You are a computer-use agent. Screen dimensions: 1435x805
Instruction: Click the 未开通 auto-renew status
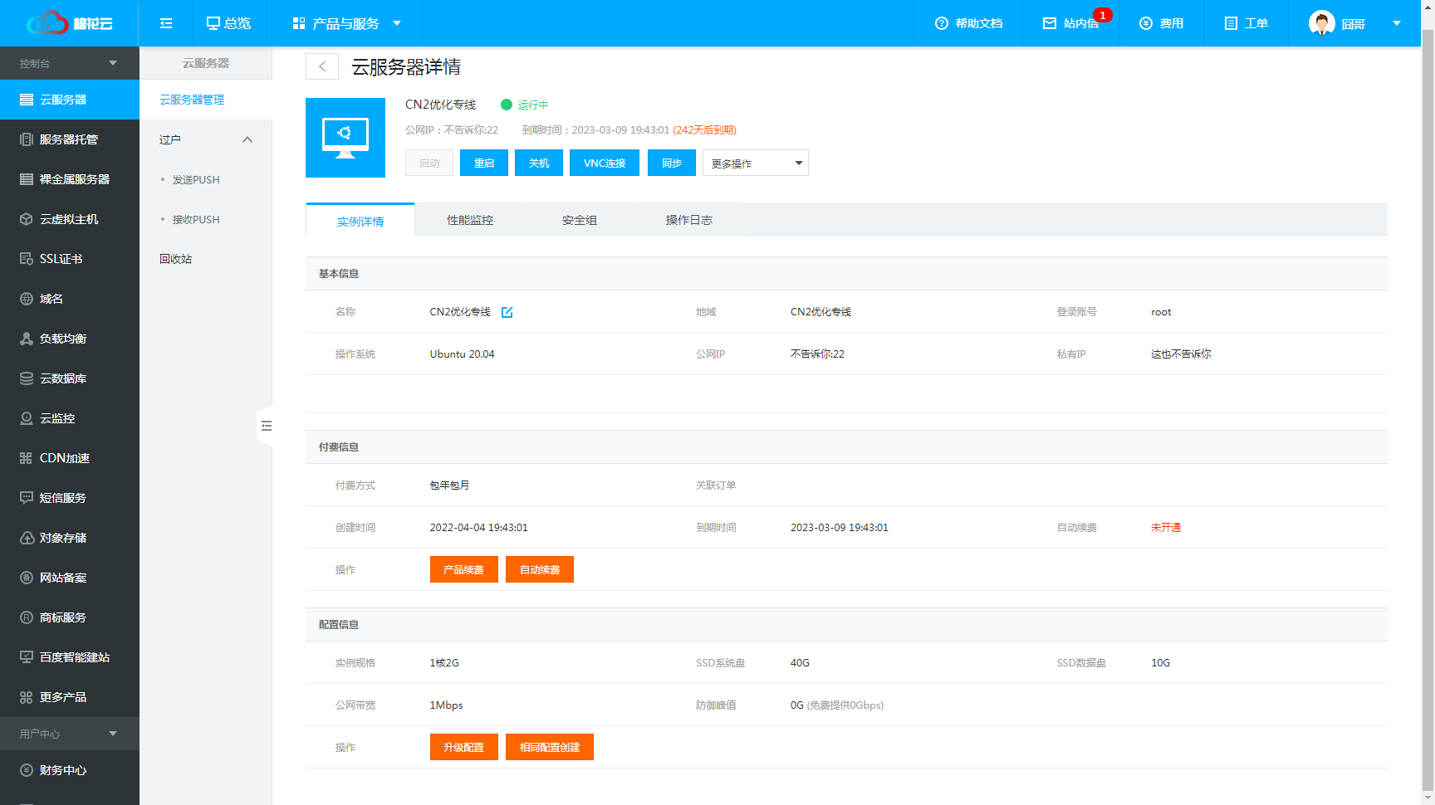click(1166, 528)
